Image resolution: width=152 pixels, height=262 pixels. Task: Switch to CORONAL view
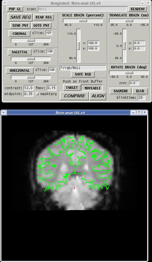point(20,33)
